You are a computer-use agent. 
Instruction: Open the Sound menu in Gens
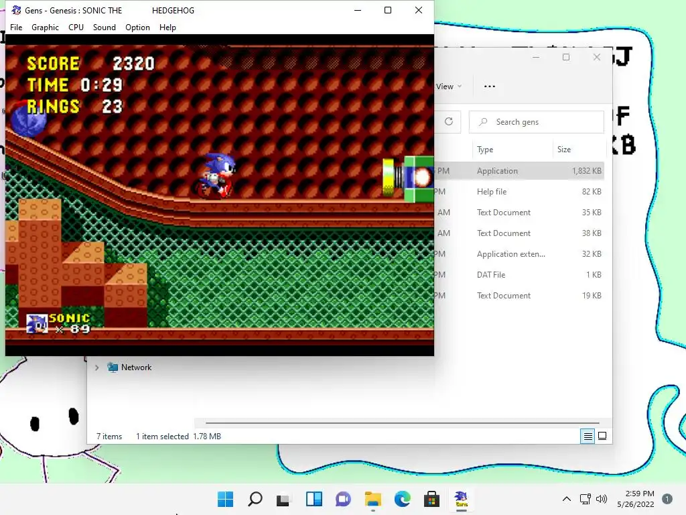click(x=104, y=27)
